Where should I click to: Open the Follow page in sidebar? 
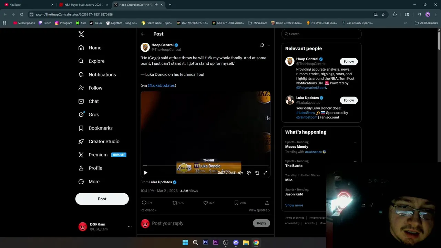tap(90, 88)
